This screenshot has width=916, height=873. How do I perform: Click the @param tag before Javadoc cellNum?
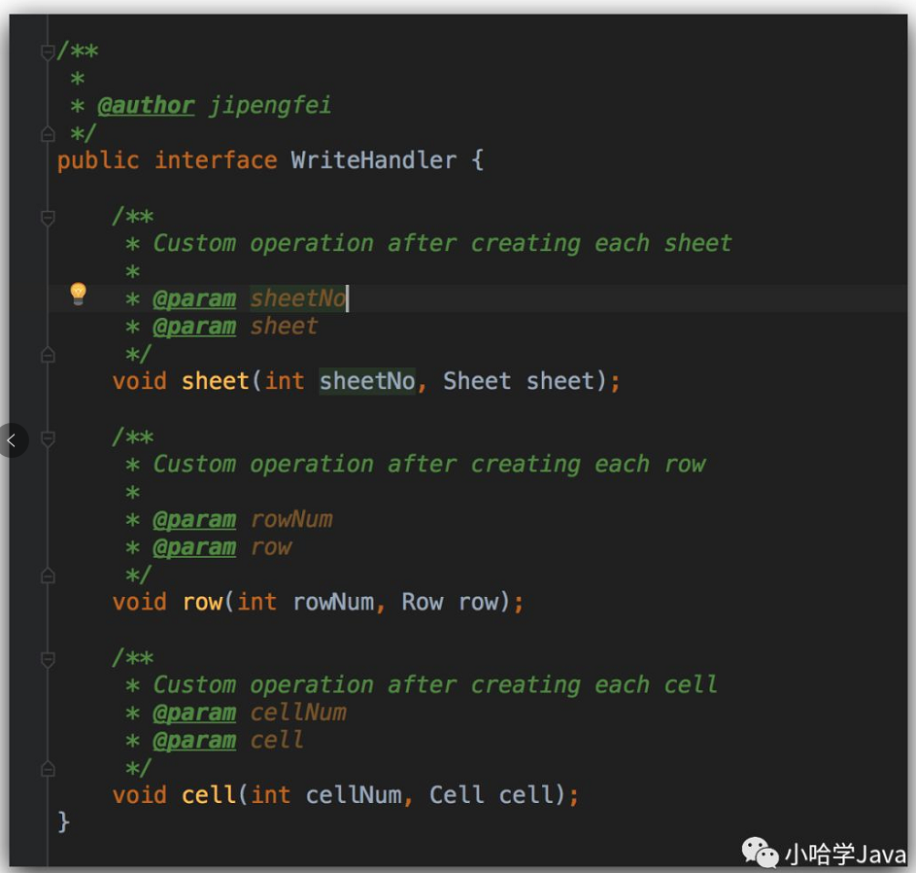(x=194, y=713)
